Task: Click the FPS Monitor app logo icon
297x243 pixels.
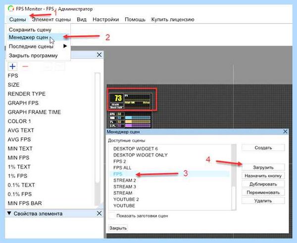Action: [11, 9]
